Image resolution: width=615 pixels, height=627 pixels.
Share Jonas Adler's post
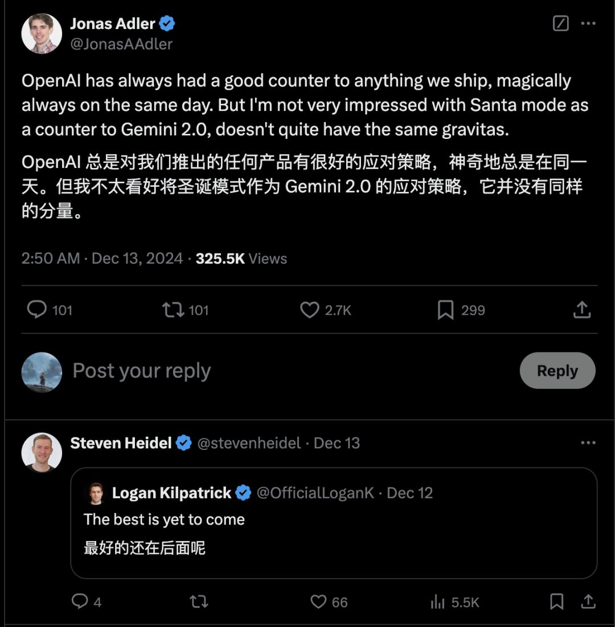point(581,310)
